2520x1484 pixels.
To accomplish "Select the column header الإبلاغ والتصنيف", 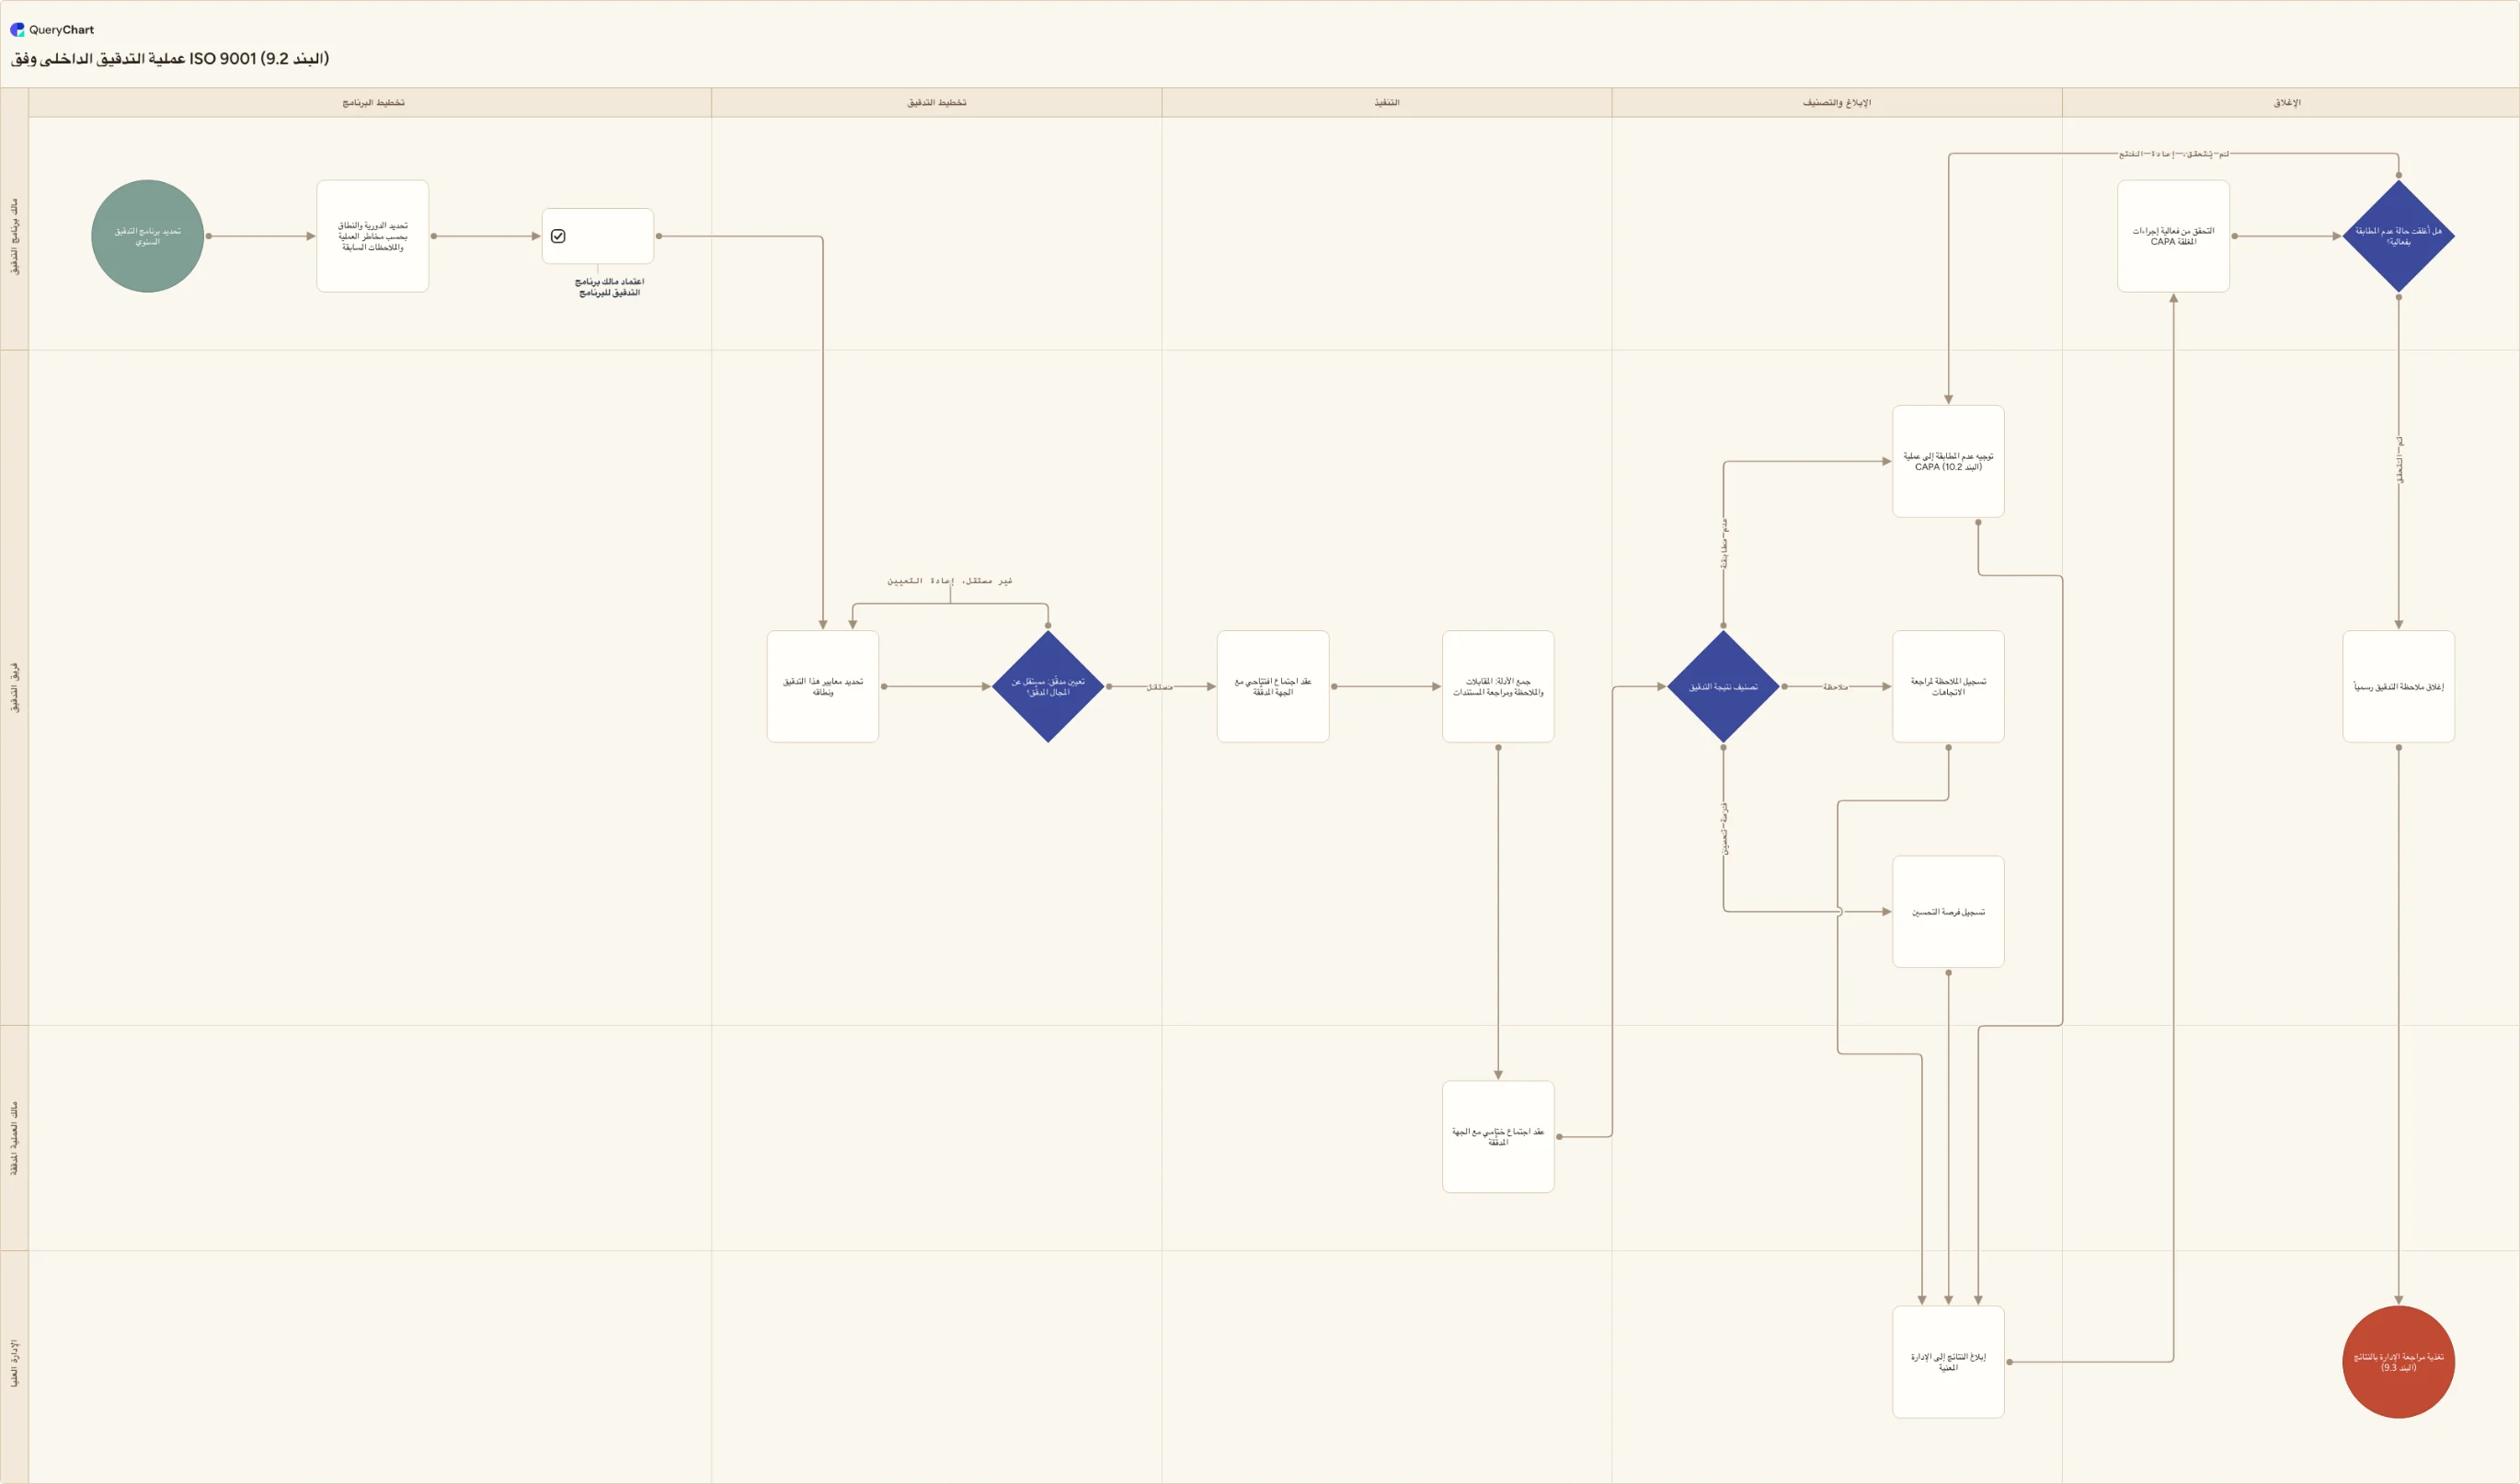I will click(1836, 102).
